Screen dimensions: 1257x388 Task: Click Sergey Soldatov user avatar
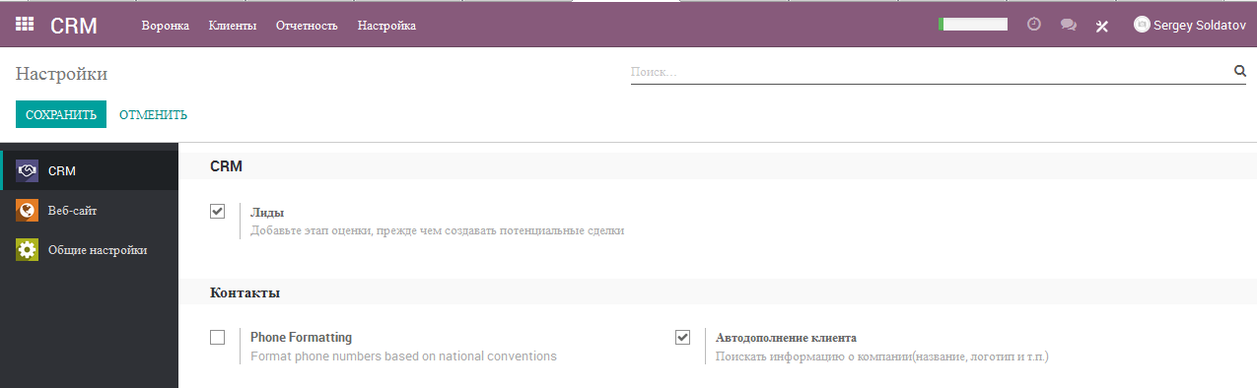click(1143, 25)
